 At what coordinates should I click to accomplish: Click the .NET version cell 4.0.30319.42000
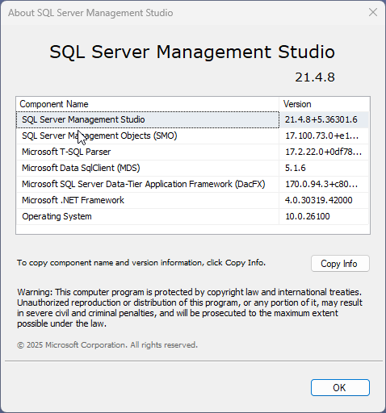point(324,200)
